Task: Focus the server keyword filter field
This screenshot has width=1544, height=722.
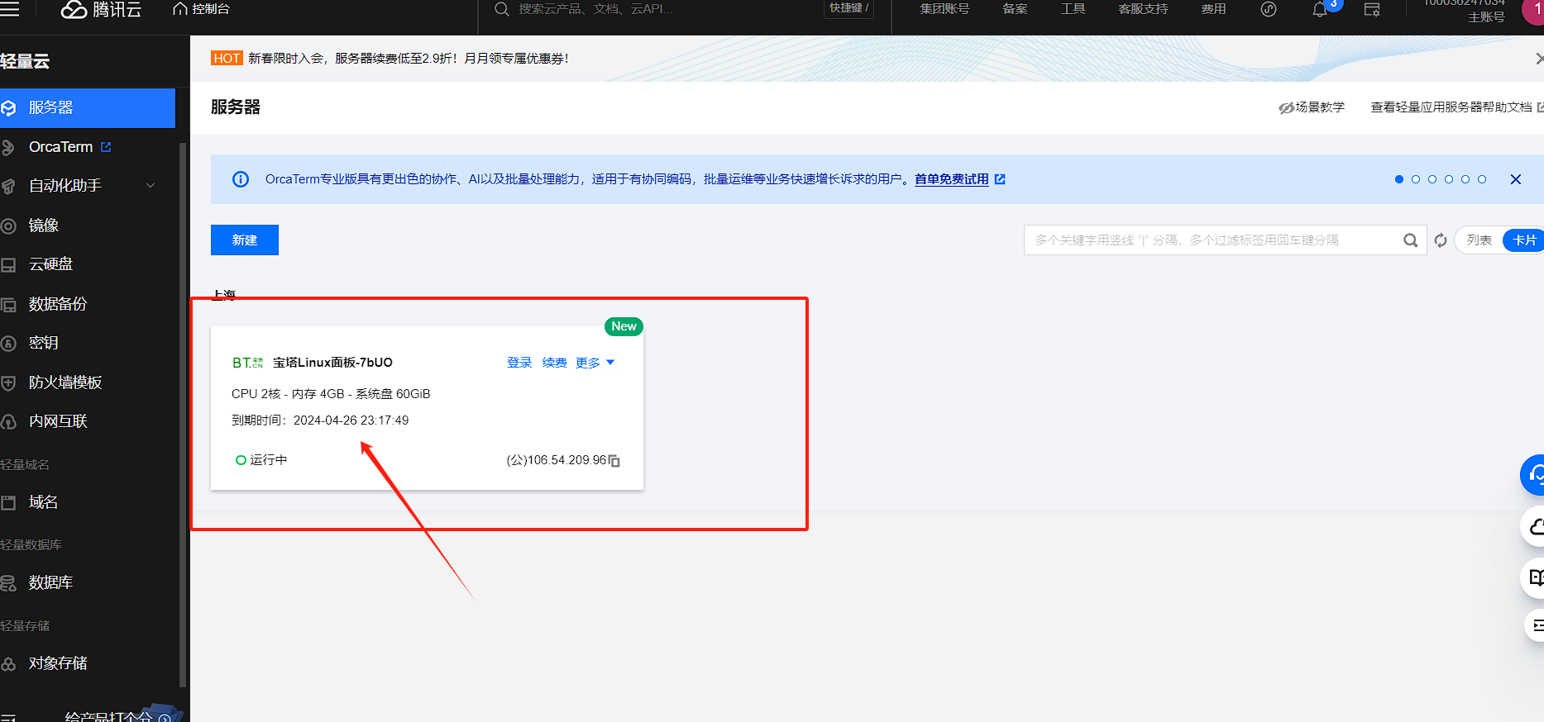Action: coord(1210,240)
